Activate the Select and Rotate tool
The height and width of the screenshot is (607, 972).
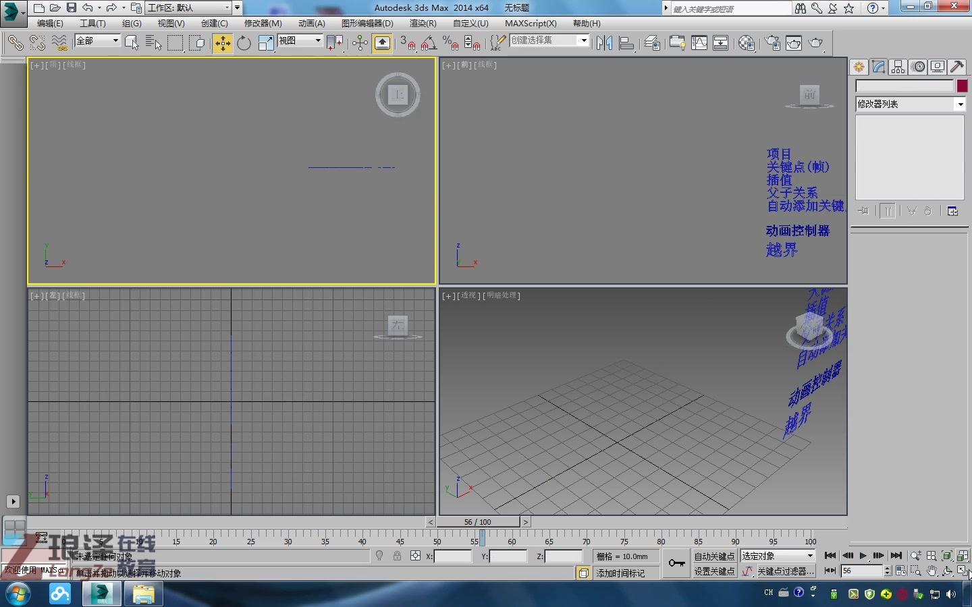[244, 43]
